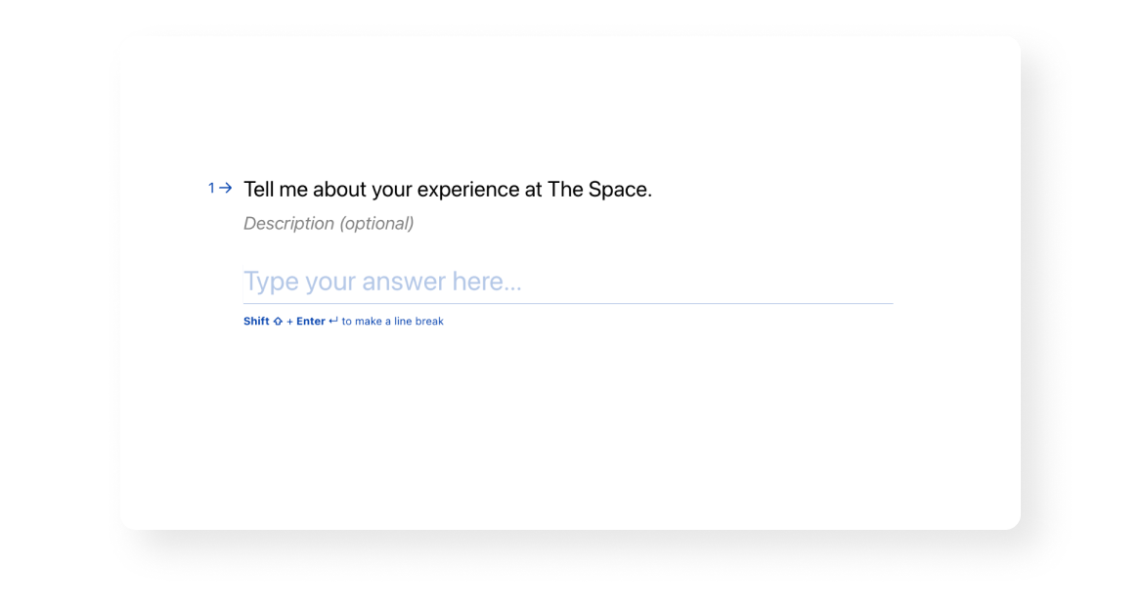
Task: Click the bold "Shift" hint label
Action: point(256,322)
